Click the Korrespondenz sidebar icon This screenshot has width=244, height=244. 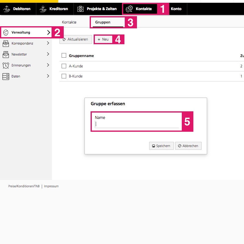pyautogui.click(x=5, y=43)
